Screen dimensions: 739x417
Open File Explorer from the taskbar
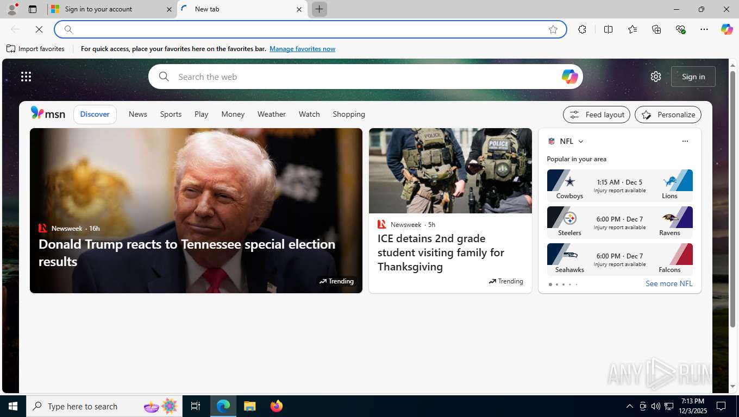point(249,406)
